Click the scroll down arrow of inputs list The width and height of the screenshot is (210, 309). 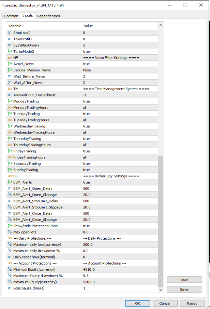[x=161, y=290]
